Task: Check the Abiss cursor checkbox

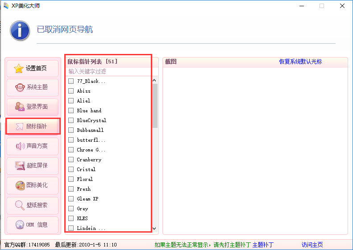Action: pyautogui.click(x=71, y=91)
